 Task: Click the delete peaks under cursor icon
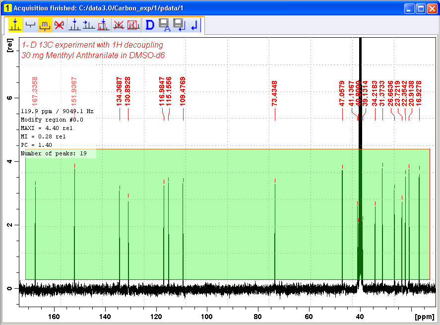pos(119,25)
